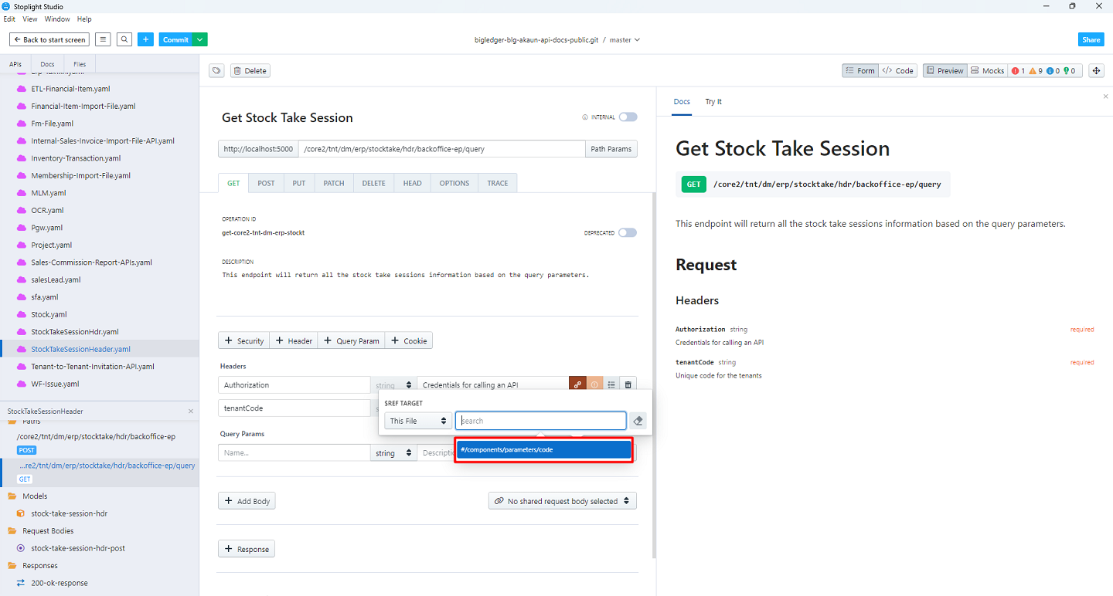Click the trash icon on Authorization header row
Image resolution: width=1113 pixels, height=596 pixels.
[628, 384]
